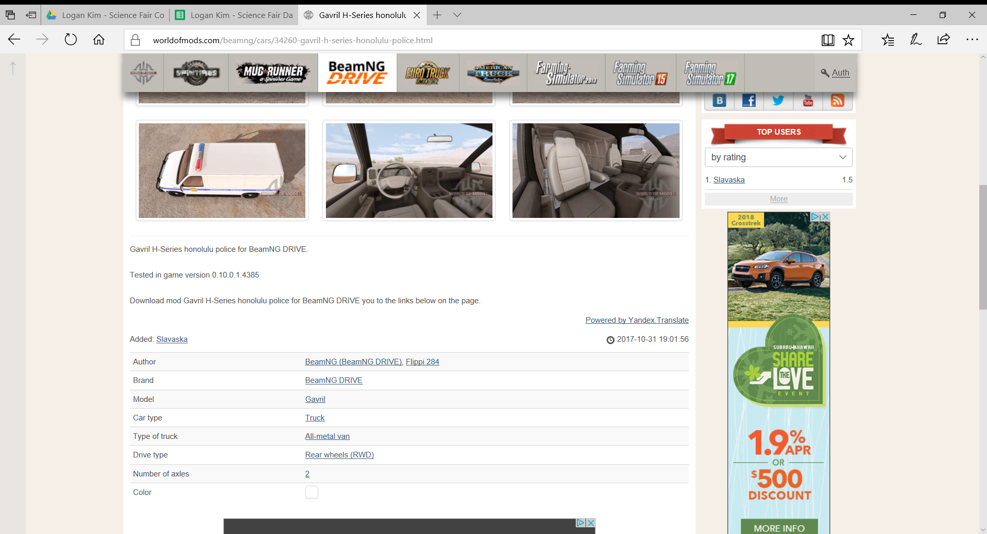Open the VK social icon
Viewport: 987px width, 534px height.
[x=720, y=101]
